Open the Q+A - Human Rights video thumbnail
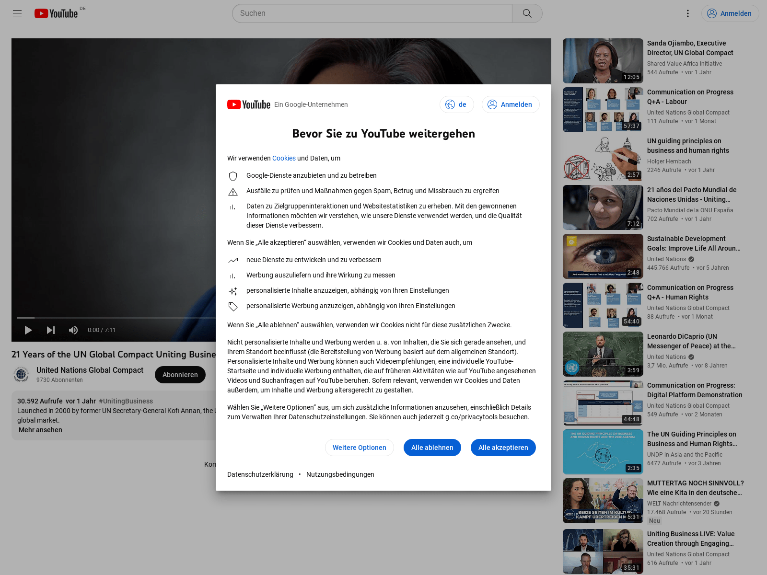The image size is (767, 575). [603, 305]
